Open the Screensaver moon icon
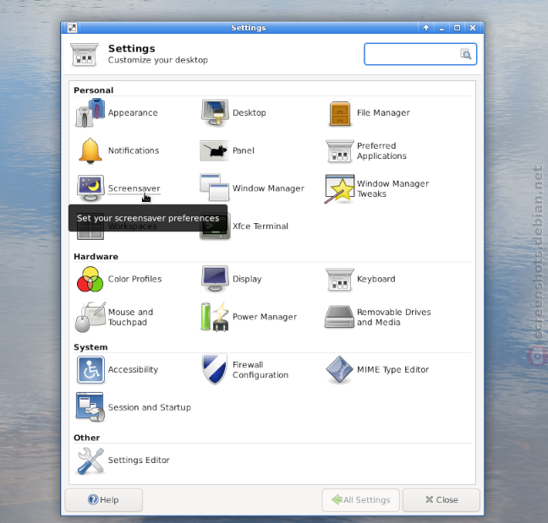The image size is (548, 523). tap(90, 188)
